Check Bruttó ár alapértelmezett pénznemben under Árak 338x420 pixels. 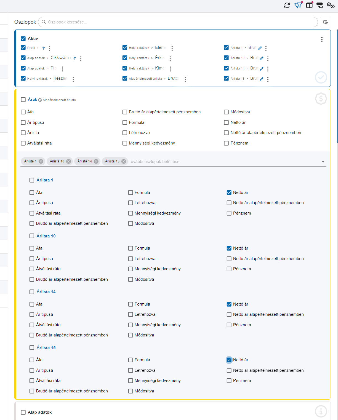pyautogui.click(x=125, y=112)
